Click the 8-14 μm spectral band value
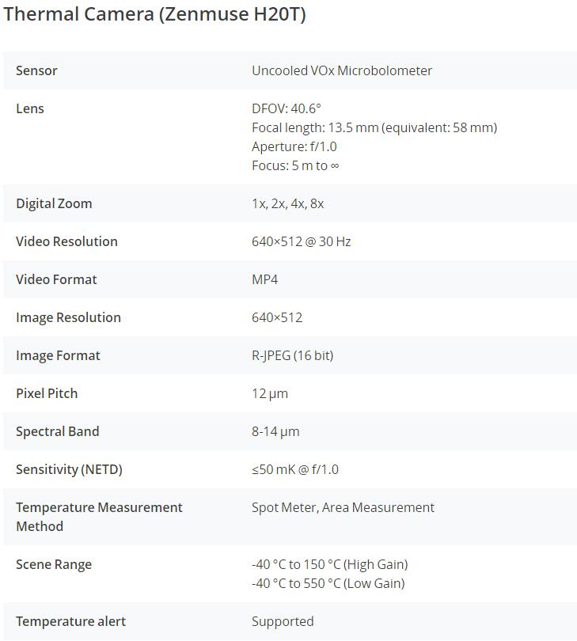The height and width of the screenshot is (641, 577). pyautogui.click(x=275, y=432)
